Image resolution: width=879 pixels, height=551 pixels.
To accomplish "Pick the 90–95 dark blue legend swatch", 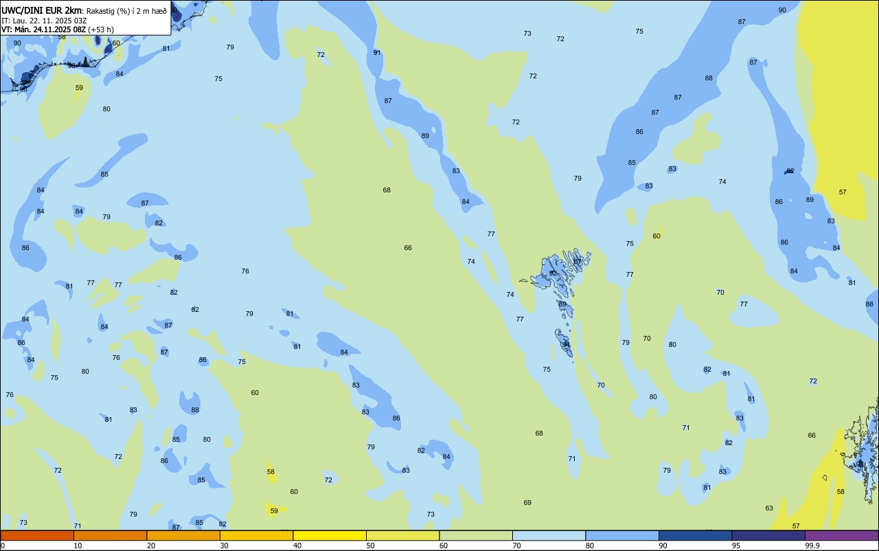I will pyautogui.click(x=695, y=535).
